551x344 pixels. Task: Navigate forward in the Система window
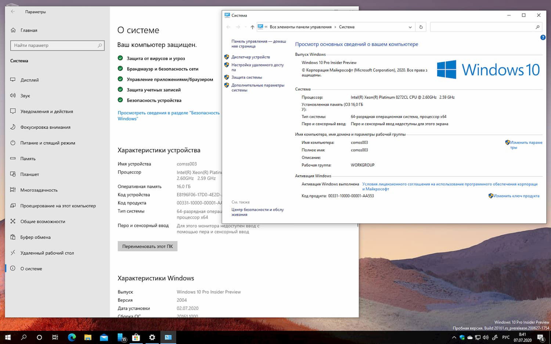238,27
